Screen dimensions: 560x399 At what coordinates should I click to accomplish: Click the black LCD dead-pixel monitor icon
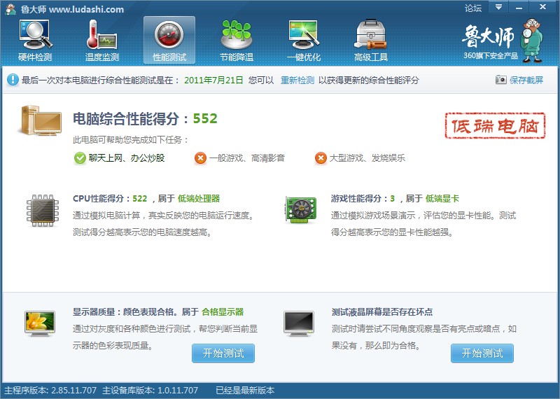tap(299, 323)
